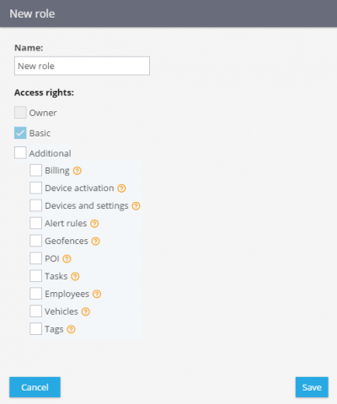Show help for Device activation
Screen dimensions: 337x404
pyautogui.click(x=121, y=189)
